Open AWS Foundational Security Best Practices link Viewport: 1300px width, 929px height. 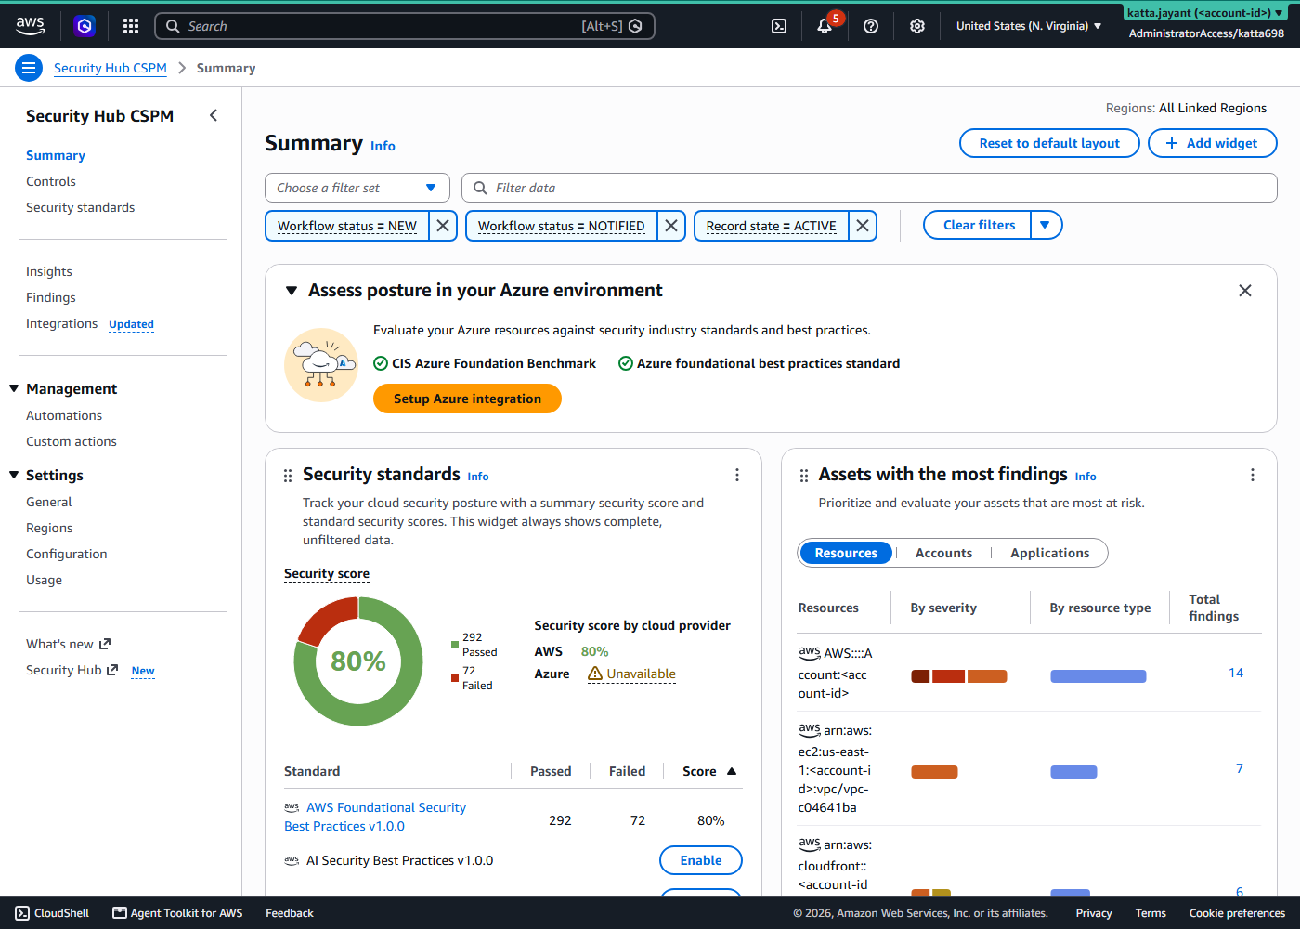[375, 817]
